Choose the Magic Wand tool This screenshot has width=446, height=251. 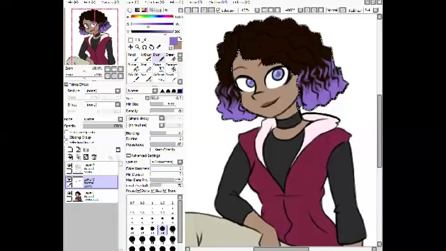click(x=144, y=40)
